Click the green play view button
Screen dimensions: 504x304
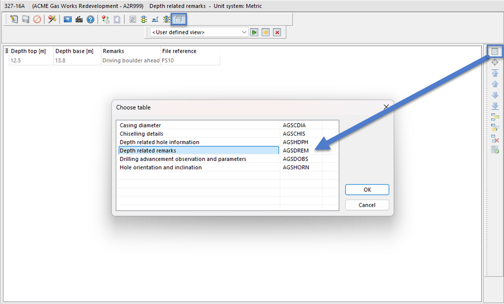[254, 32]
